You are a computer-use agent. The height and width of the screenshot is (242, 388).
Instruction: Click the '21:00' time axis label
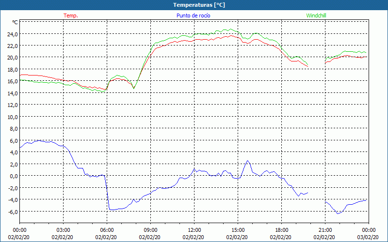coord(325,230)
